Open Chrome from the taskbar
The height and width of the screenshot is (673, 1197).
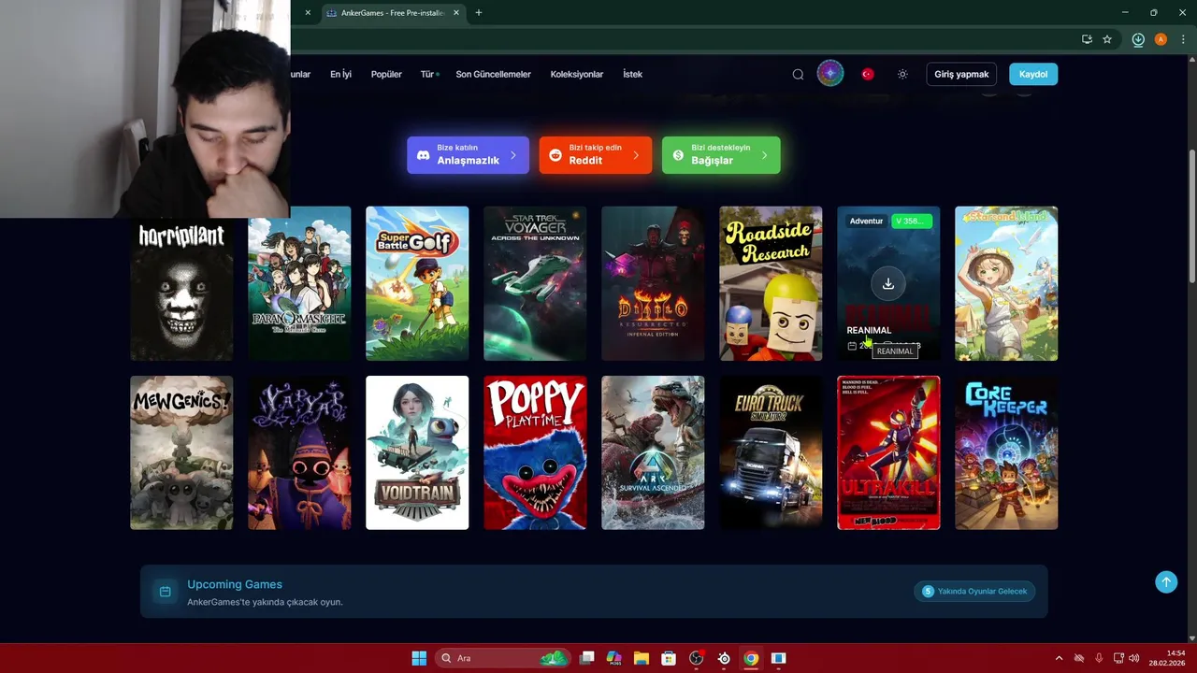751,658
